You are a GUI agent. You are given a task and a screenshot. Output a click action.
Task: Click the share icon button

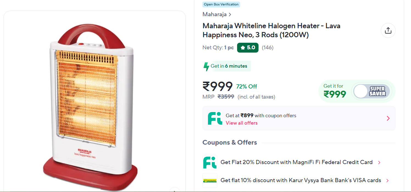(x=388, y=30)
